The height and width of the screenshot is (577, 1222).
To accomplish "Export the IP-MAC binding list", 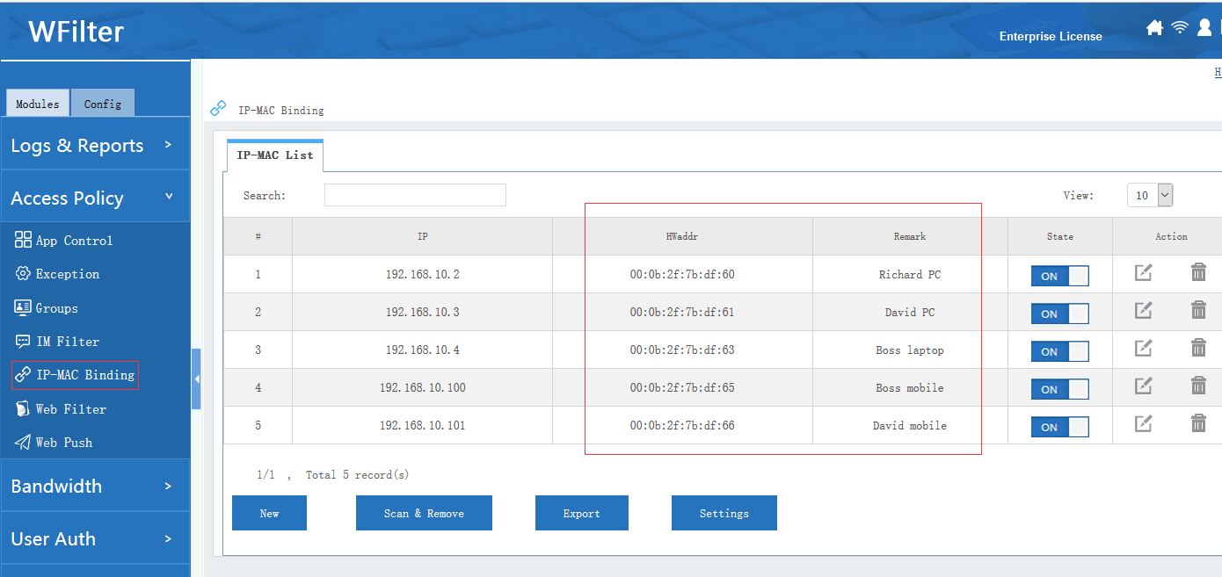I will (581, 513).
